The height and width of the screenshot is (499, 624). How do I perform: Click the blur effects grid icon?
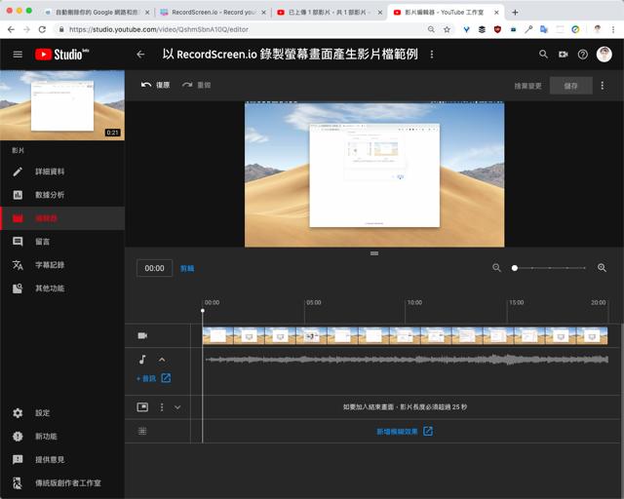(142, 431)
